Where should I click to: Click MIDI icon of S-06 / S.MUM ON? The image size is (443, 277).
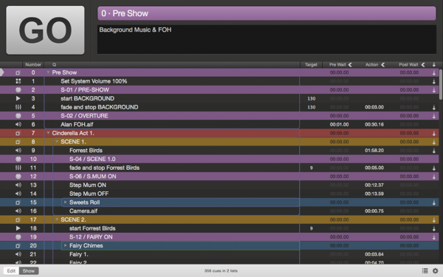(x=18, y=177)
